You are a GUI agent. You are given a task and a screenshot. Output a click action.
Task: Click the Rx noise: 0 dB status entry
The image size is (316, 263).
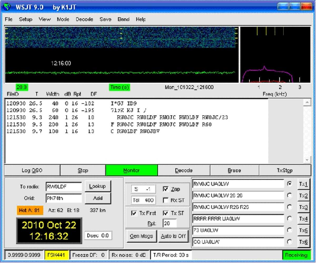129,255
